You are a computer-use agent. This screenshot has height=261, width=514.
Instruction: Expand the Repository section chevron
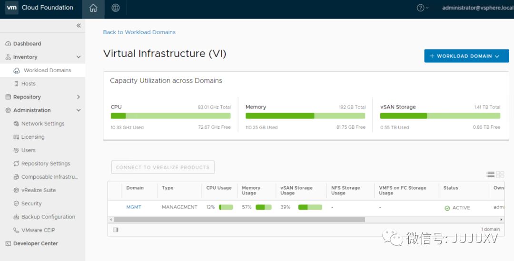(x=79, y=97)
